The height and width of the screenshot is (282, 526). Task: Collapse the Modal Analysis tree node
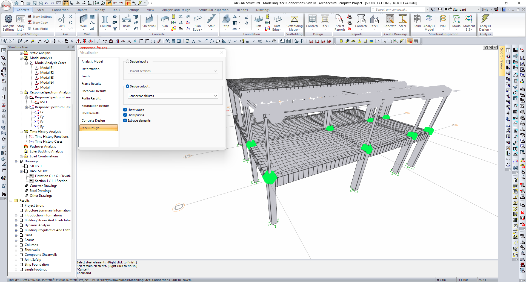(21, 58)
